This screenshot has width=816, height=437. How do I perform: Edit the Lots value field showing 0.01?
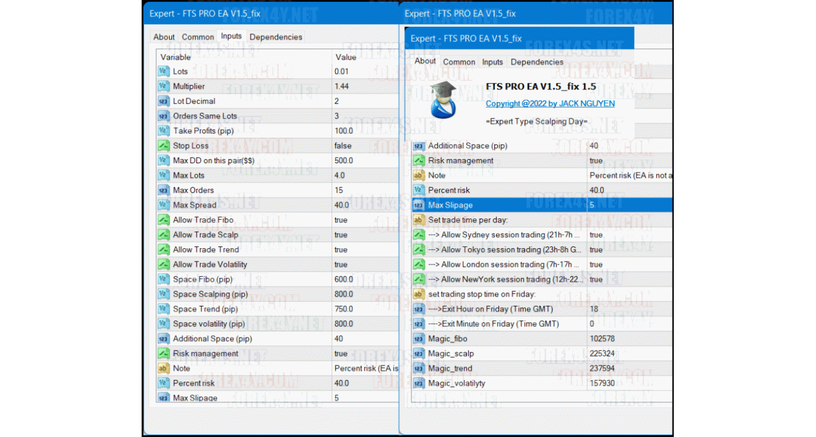pos(350,71)
